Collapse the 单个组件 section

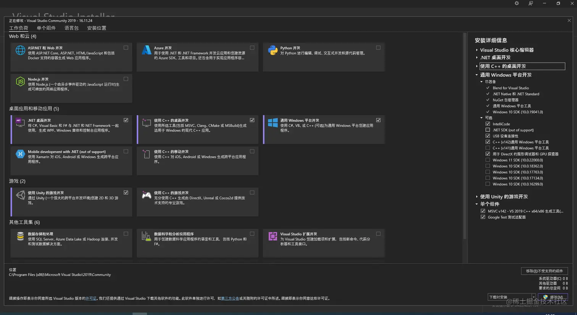477,204
